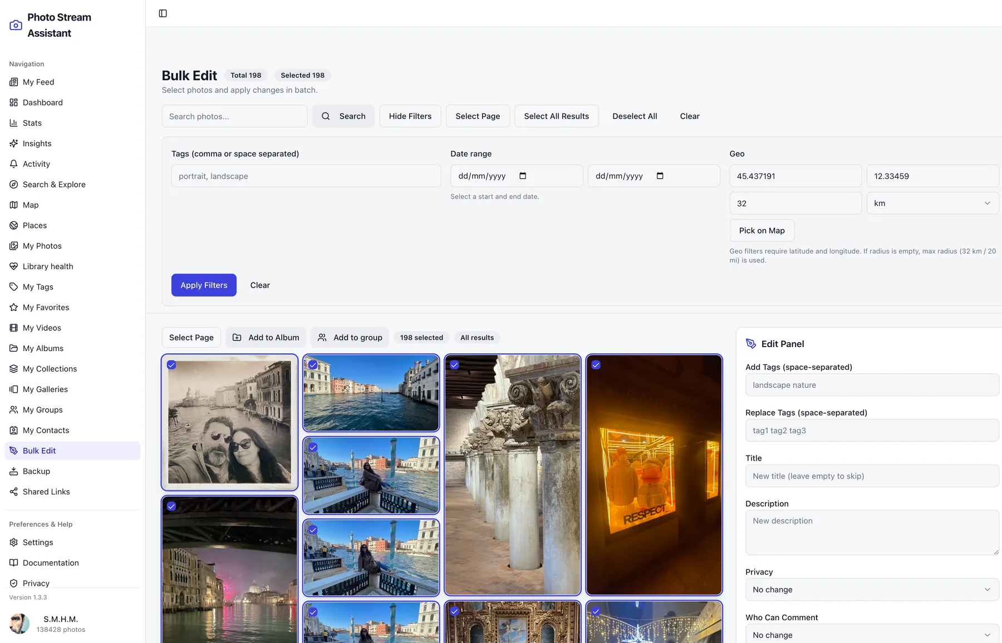Click the Photo Stream Assistant camera logo
1002x643 pixels.
tap(16, 25)
